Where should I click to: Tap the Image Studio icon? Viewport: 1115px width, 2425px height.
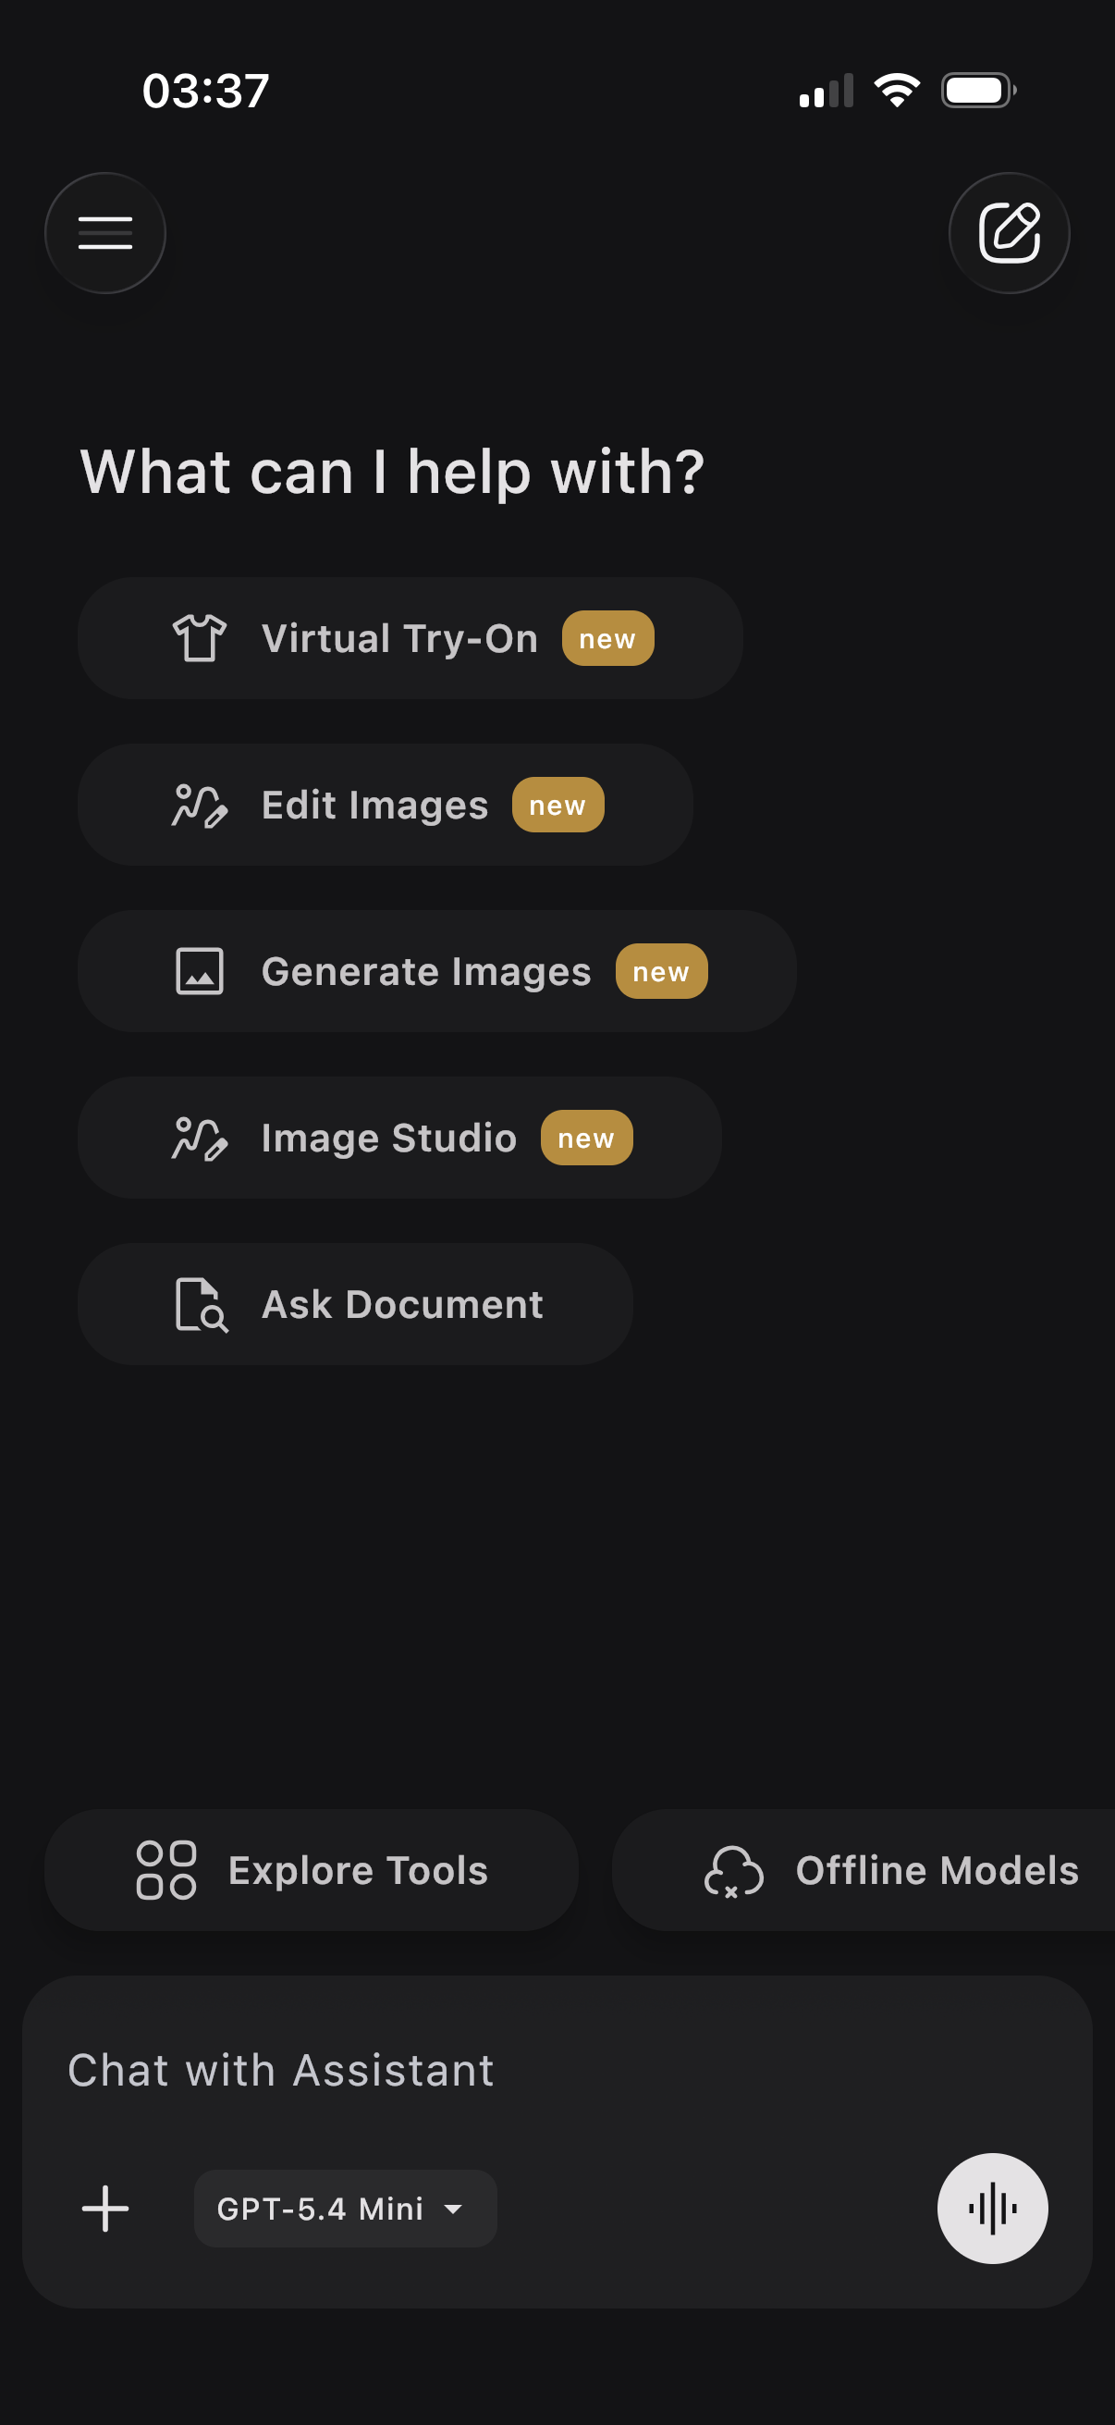tap(200, 1138)
